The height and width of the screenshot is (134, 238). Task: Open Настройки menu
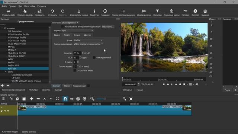[x=30, y=6]
